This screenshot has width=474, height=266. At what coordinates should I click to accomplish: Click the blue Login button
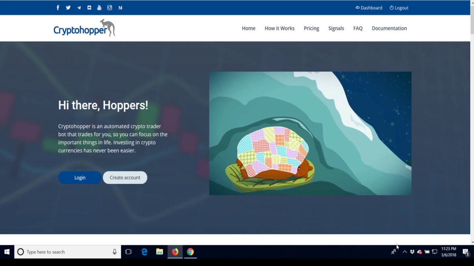pos(80,178)
